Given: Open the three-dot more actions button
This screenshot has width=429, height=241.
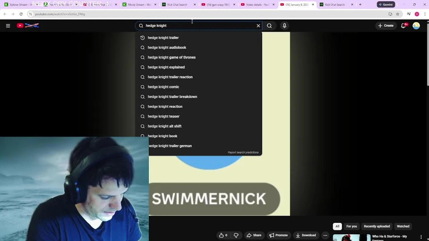Looking at the screenshot, I should coord(325,235).
